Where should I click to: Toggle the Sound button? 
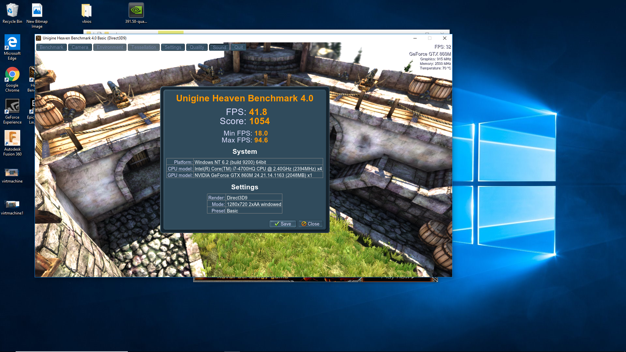tap(219, 47)
